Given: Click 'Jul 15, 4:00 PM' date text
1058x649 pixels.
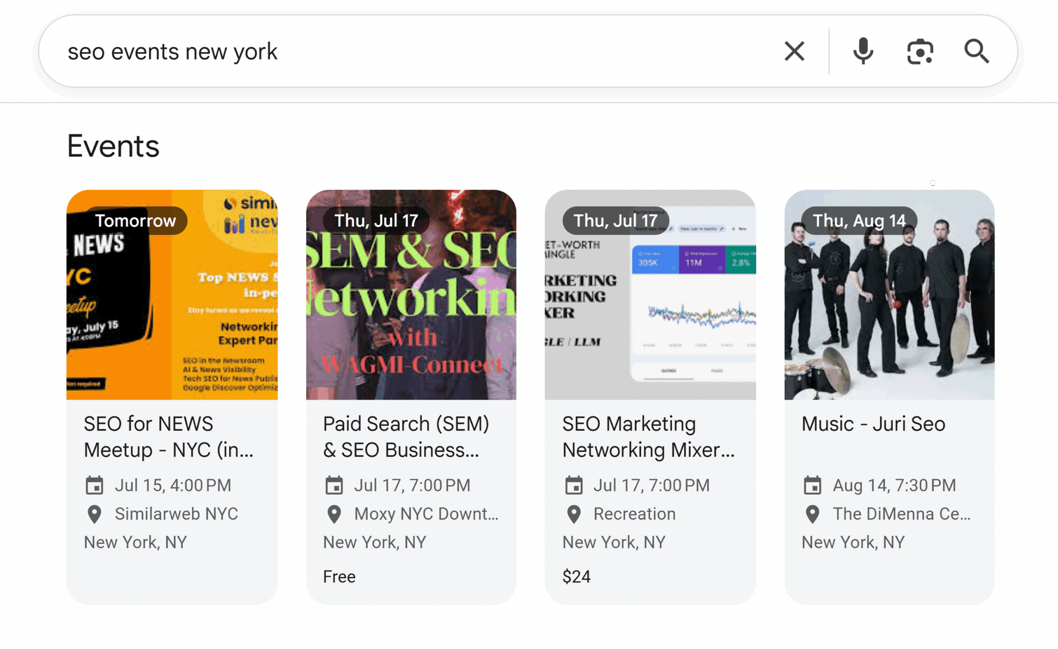Looking at the screenshot, I should coord(173,485).
